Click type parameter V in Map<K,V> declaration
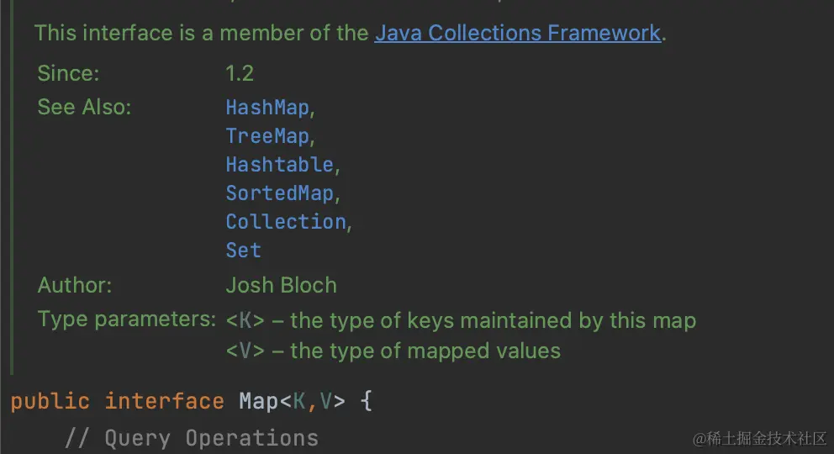 tap(325, 401)
